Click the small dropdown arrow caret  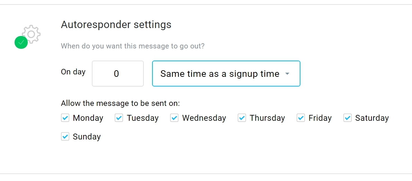coord(287,74)
